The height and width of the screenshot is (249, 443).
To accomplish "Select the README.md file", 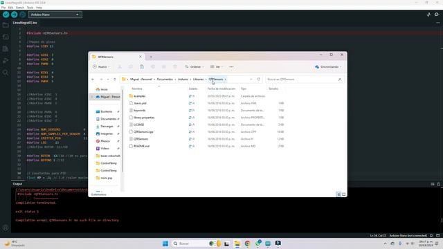I will tap(141, 146).
